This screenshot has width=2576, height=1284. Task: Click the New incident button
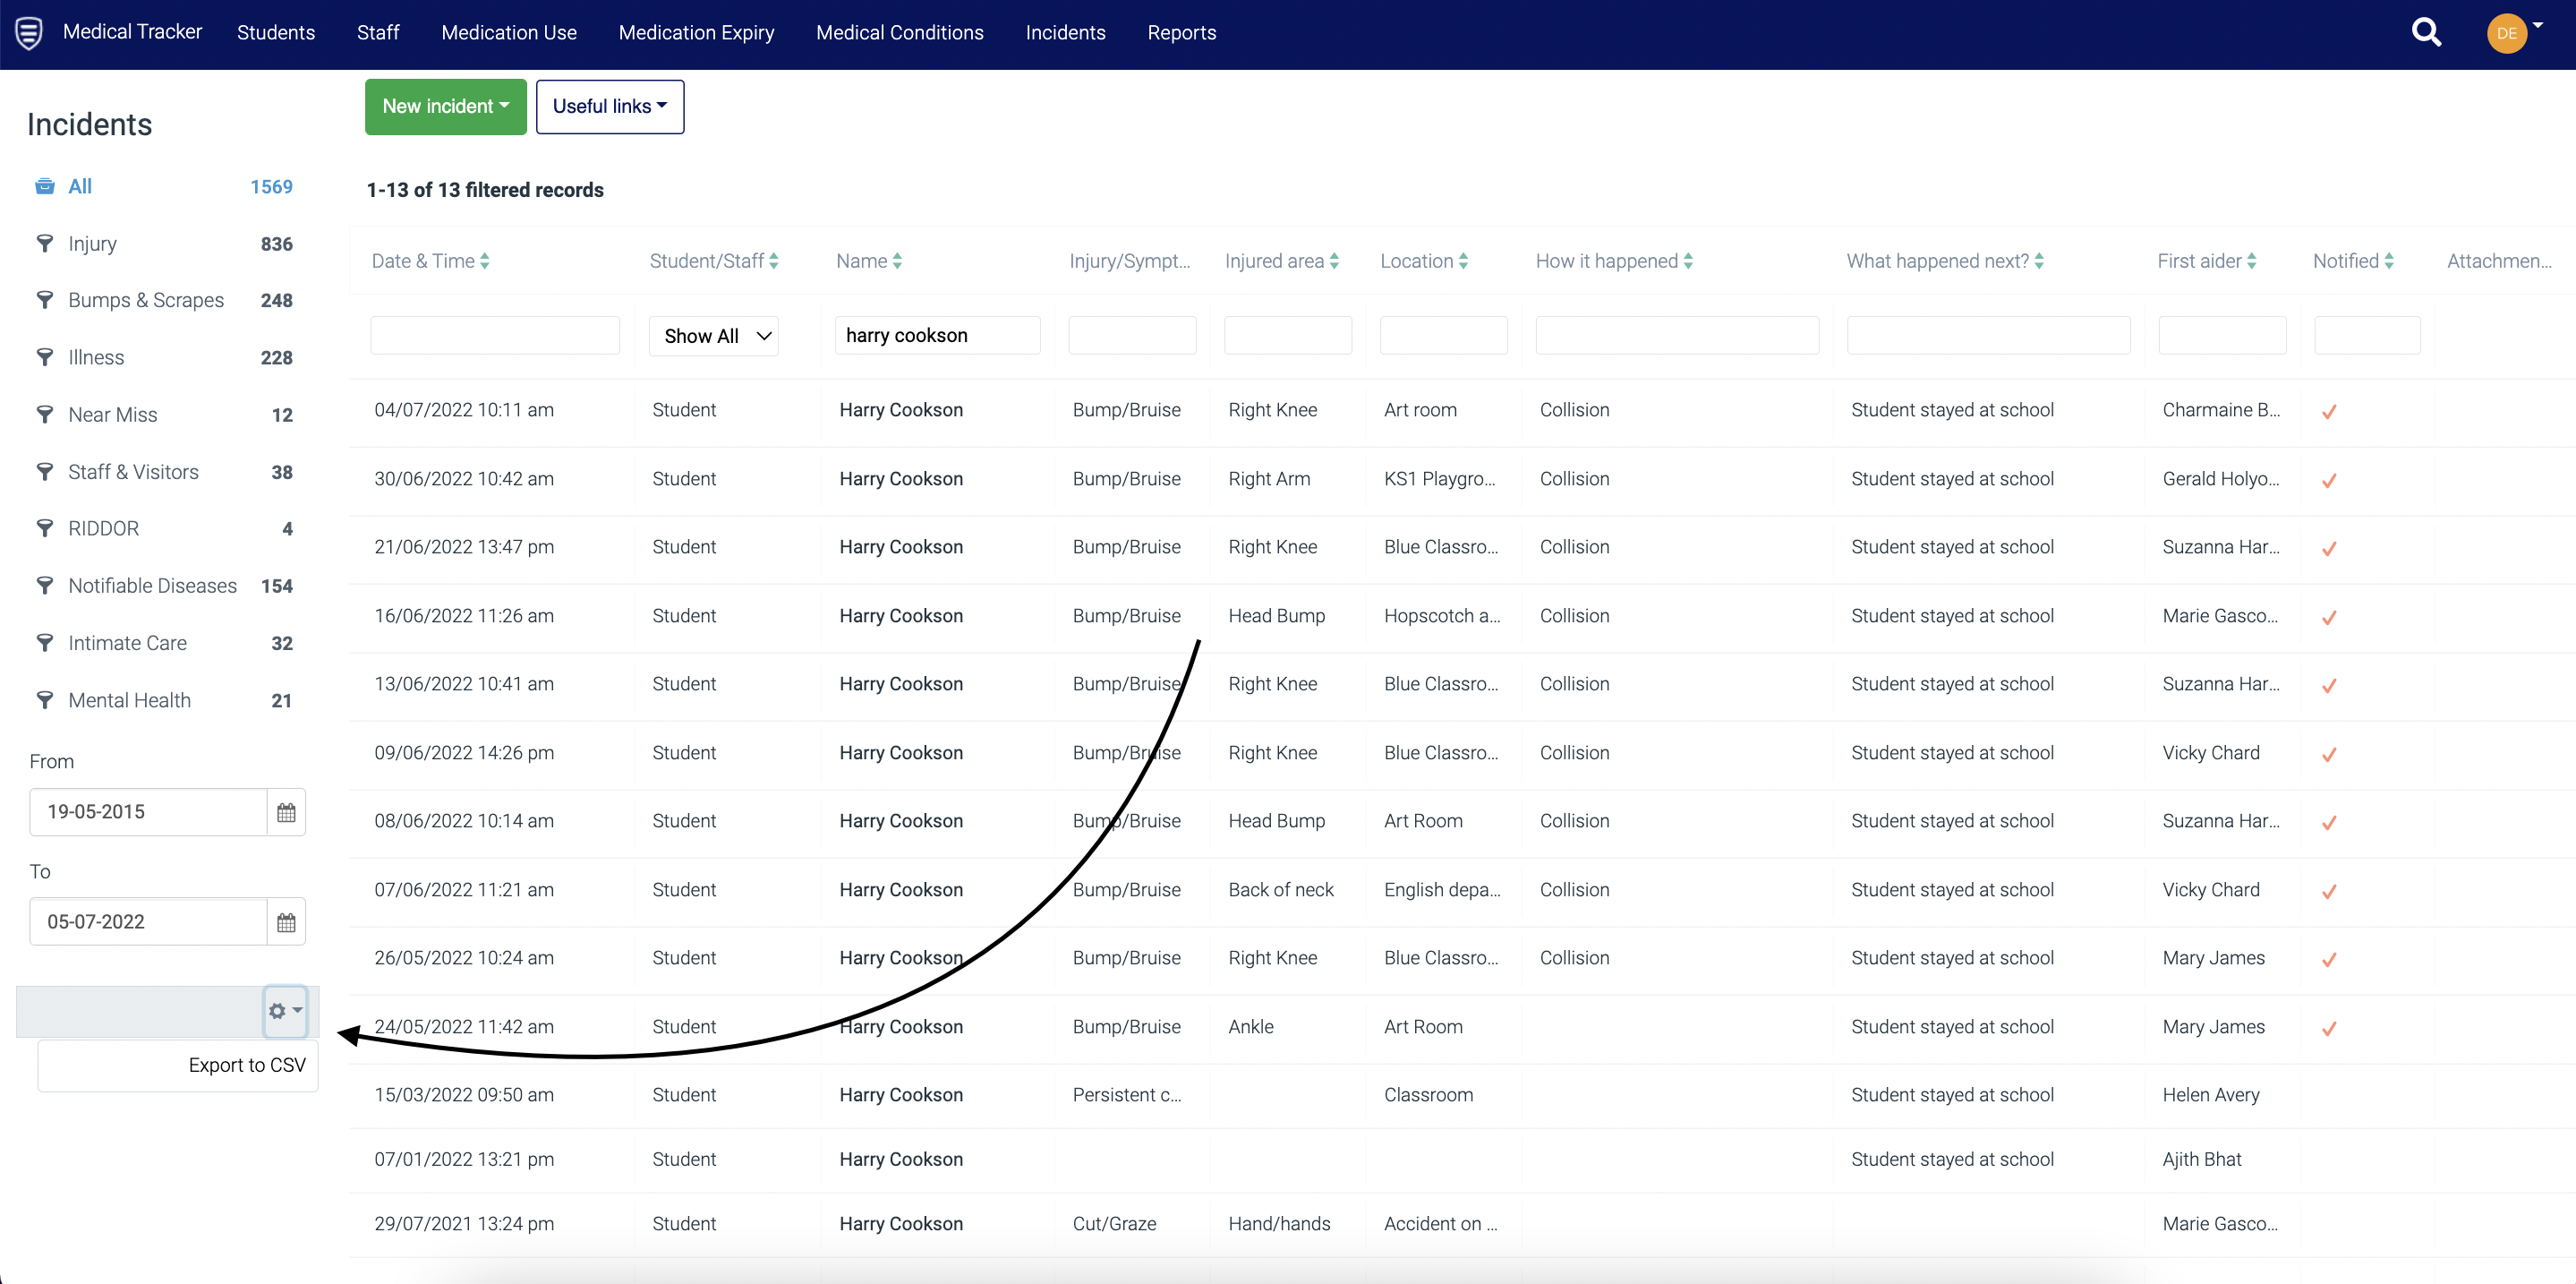[x=445, y=106]
